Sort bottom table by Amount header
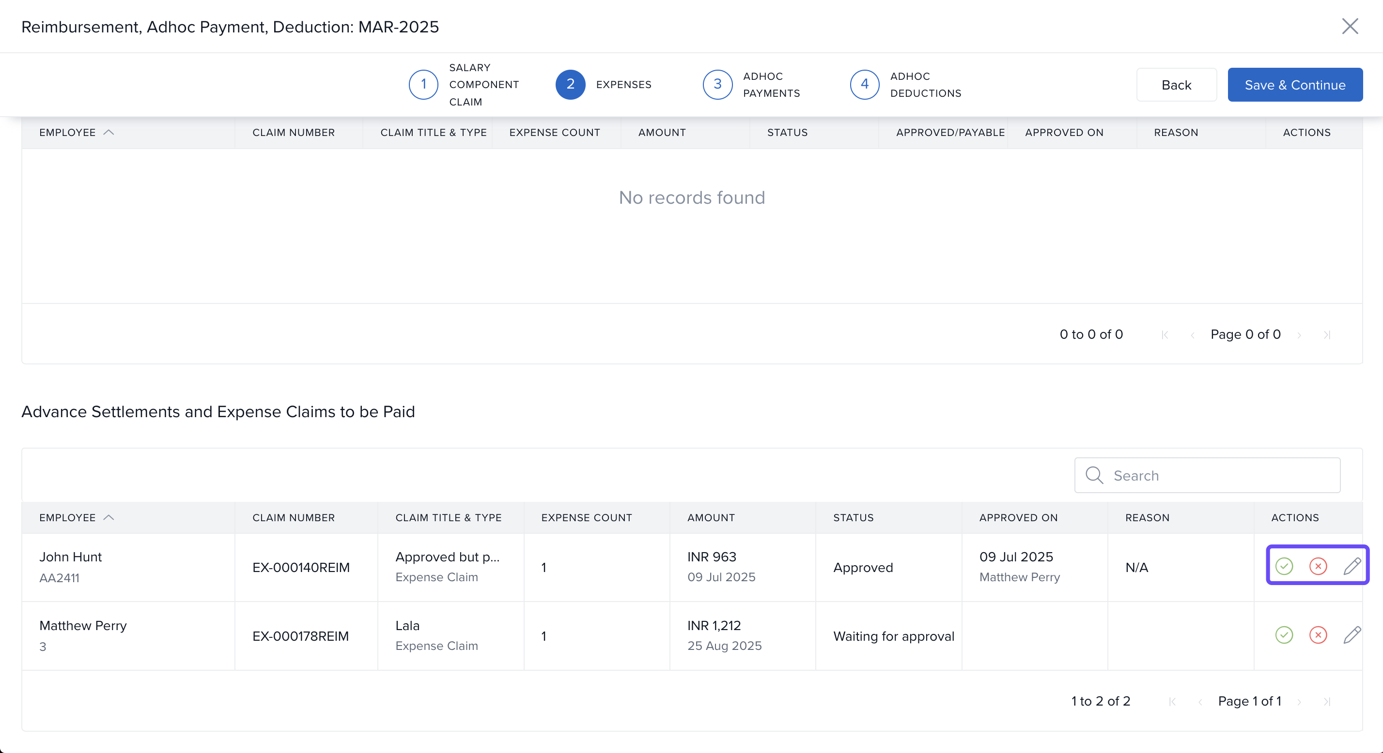This screenshot has width=1383, height=753. [x=711, y=517]
